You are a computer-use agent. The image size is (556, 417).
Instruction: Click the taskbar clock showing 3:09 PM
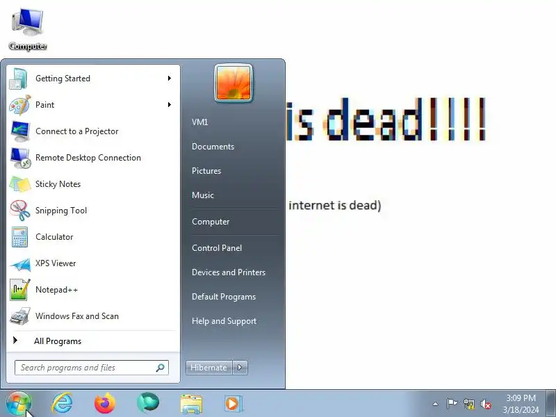point(521,404)
